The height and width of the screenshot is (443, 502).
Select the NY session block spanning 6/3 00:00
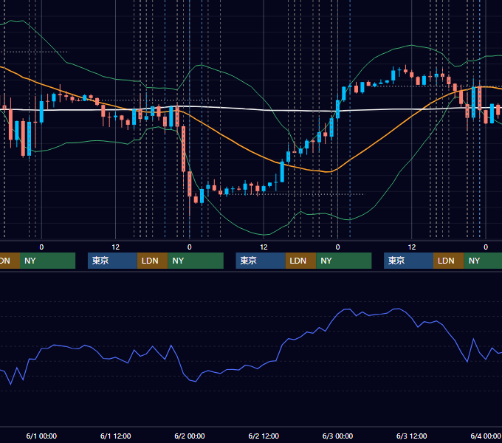343,261
